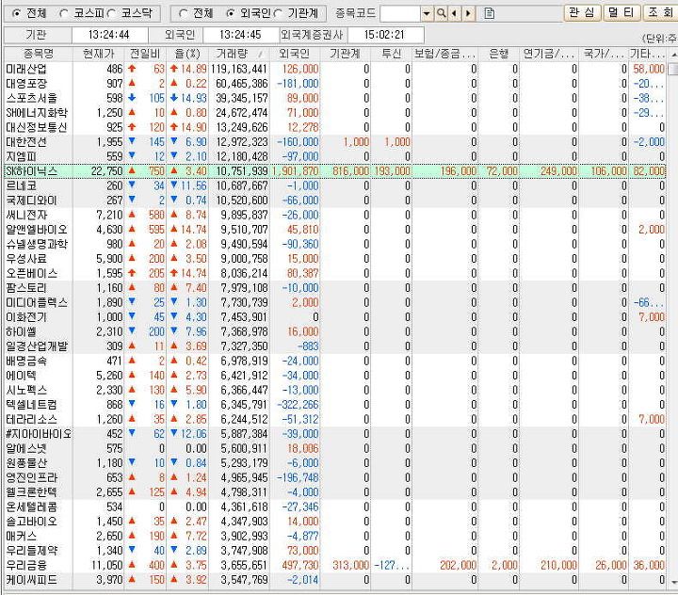Select the SH에너지화학 row name
This screenshot has width=678, height=595.
(x=37, y=113)
